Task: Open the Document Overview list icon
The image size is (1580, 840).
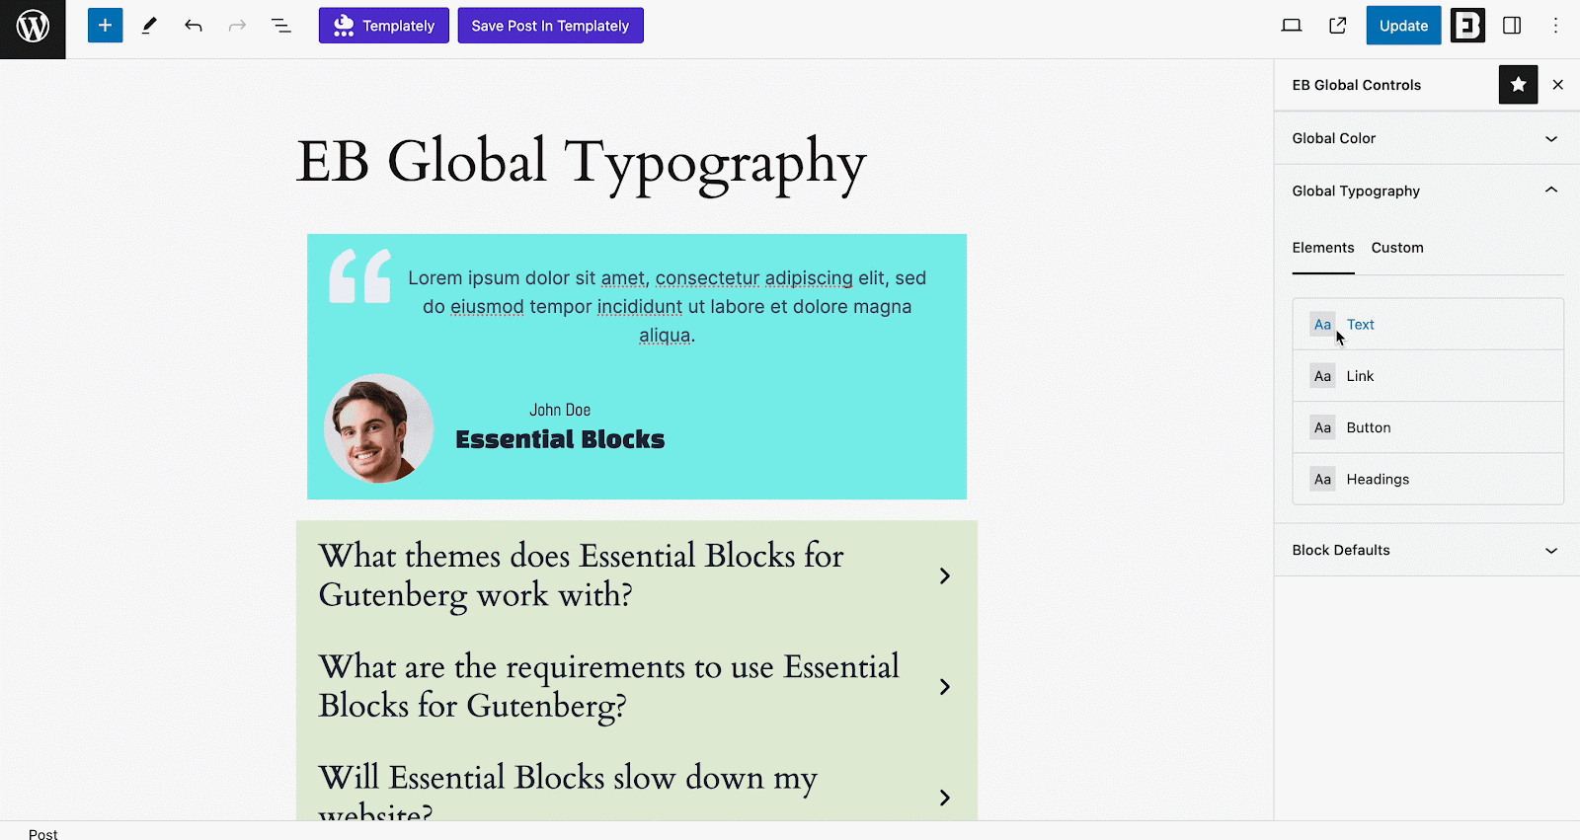Action: (281, 26)
